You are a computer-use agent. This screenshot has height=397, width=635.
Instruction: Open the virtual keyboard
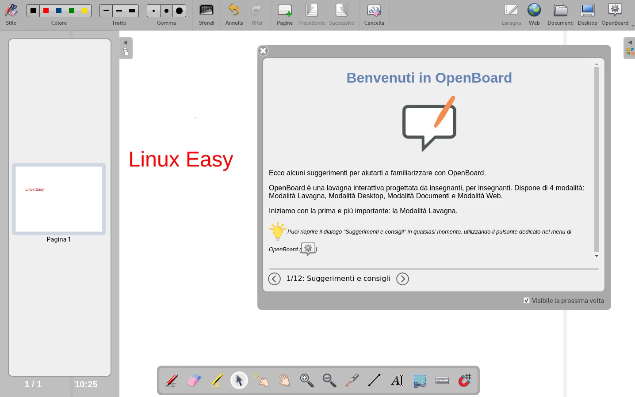[x=442, y=380]
